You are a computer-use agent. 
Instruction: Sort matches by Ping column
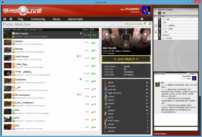point(93,30)
